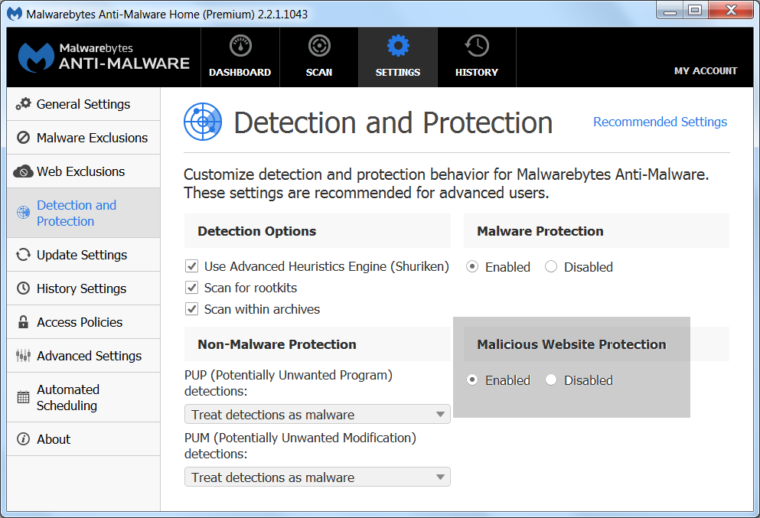Click the History clock icon
The height and width of the screenshot is (518, 760).
(x=477, y=46)
